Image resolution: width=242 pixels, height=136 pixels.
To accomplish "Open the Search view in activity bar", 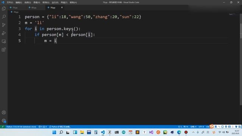I will (4, 17).
